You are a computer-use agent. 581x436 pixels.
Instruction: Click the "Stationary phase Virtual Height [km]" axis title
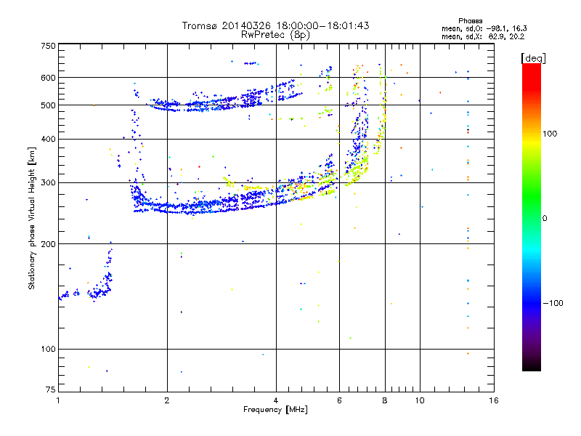tap(32, 218)
